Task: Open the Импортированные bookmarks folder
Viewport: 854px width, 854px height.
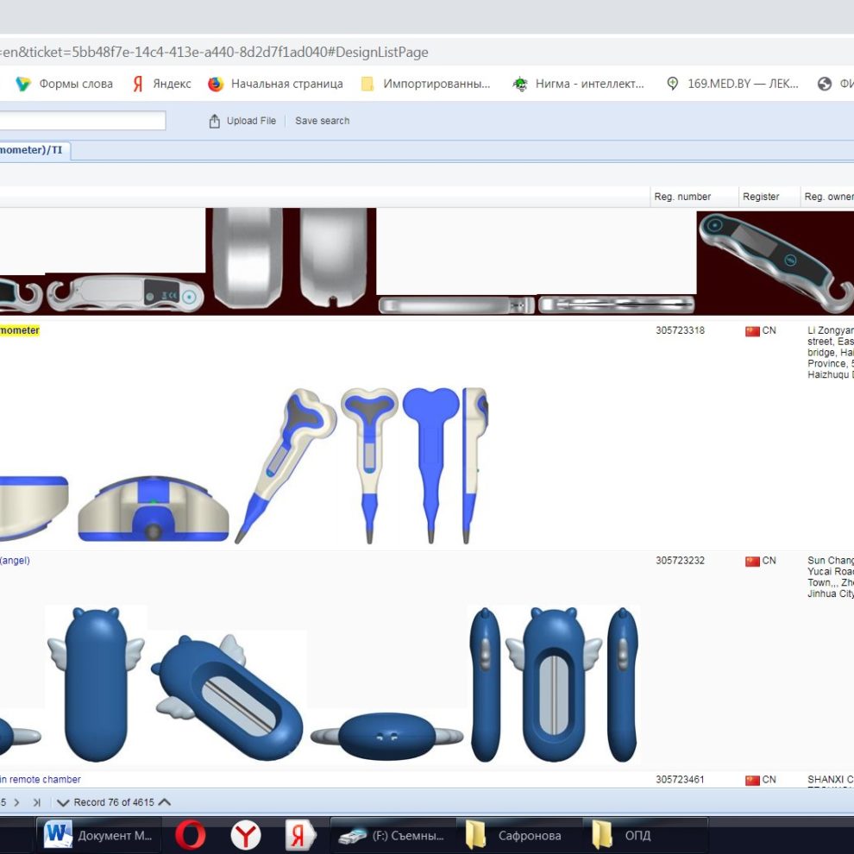Action: coord(426,84)
